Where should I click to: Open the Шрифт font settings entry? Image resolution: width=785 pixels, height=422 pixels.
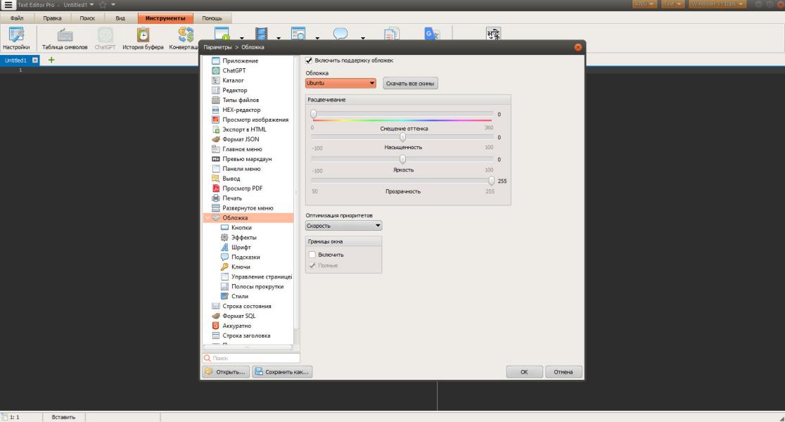coord(241,248)
